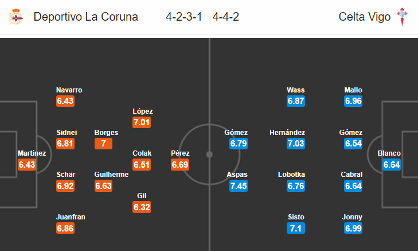
Task: Click the 4-2-3-1 formation label
Action: tap(184, 17)
